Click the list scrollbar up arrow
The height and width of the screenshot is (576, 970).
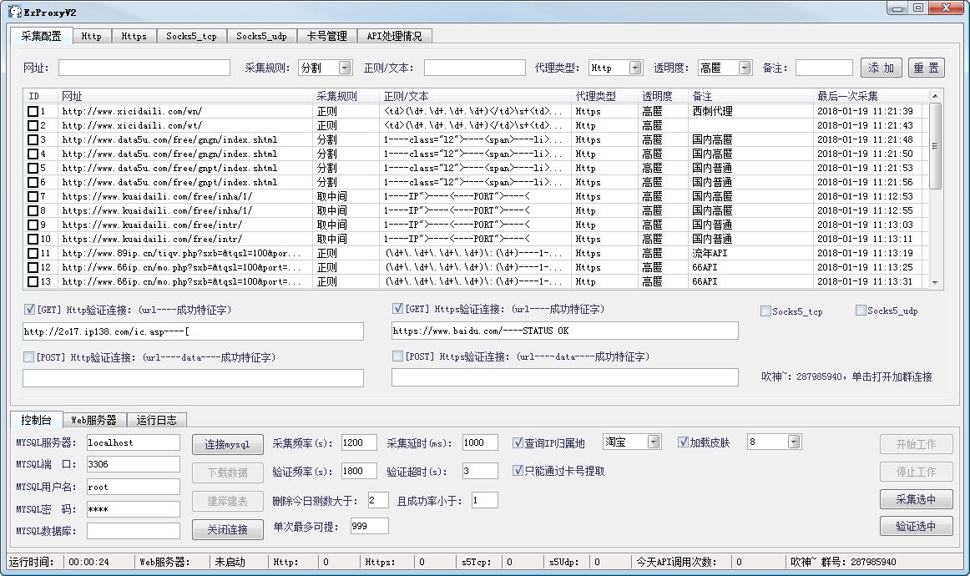click(x=935, y=96)
